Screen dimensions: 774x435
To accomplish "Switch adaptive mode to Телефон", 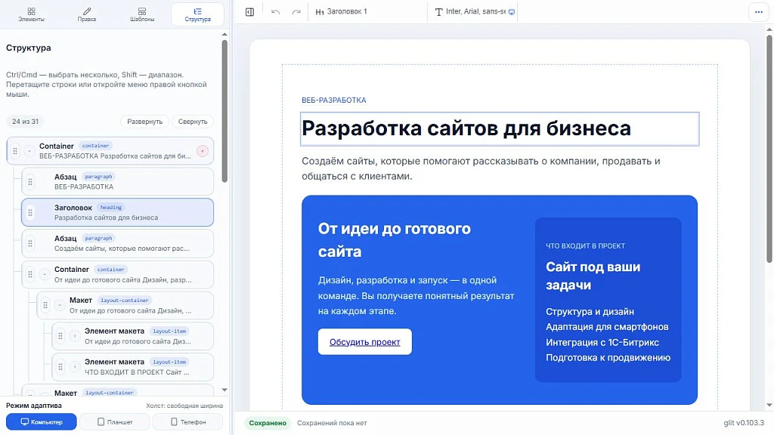I will [187, 421].
